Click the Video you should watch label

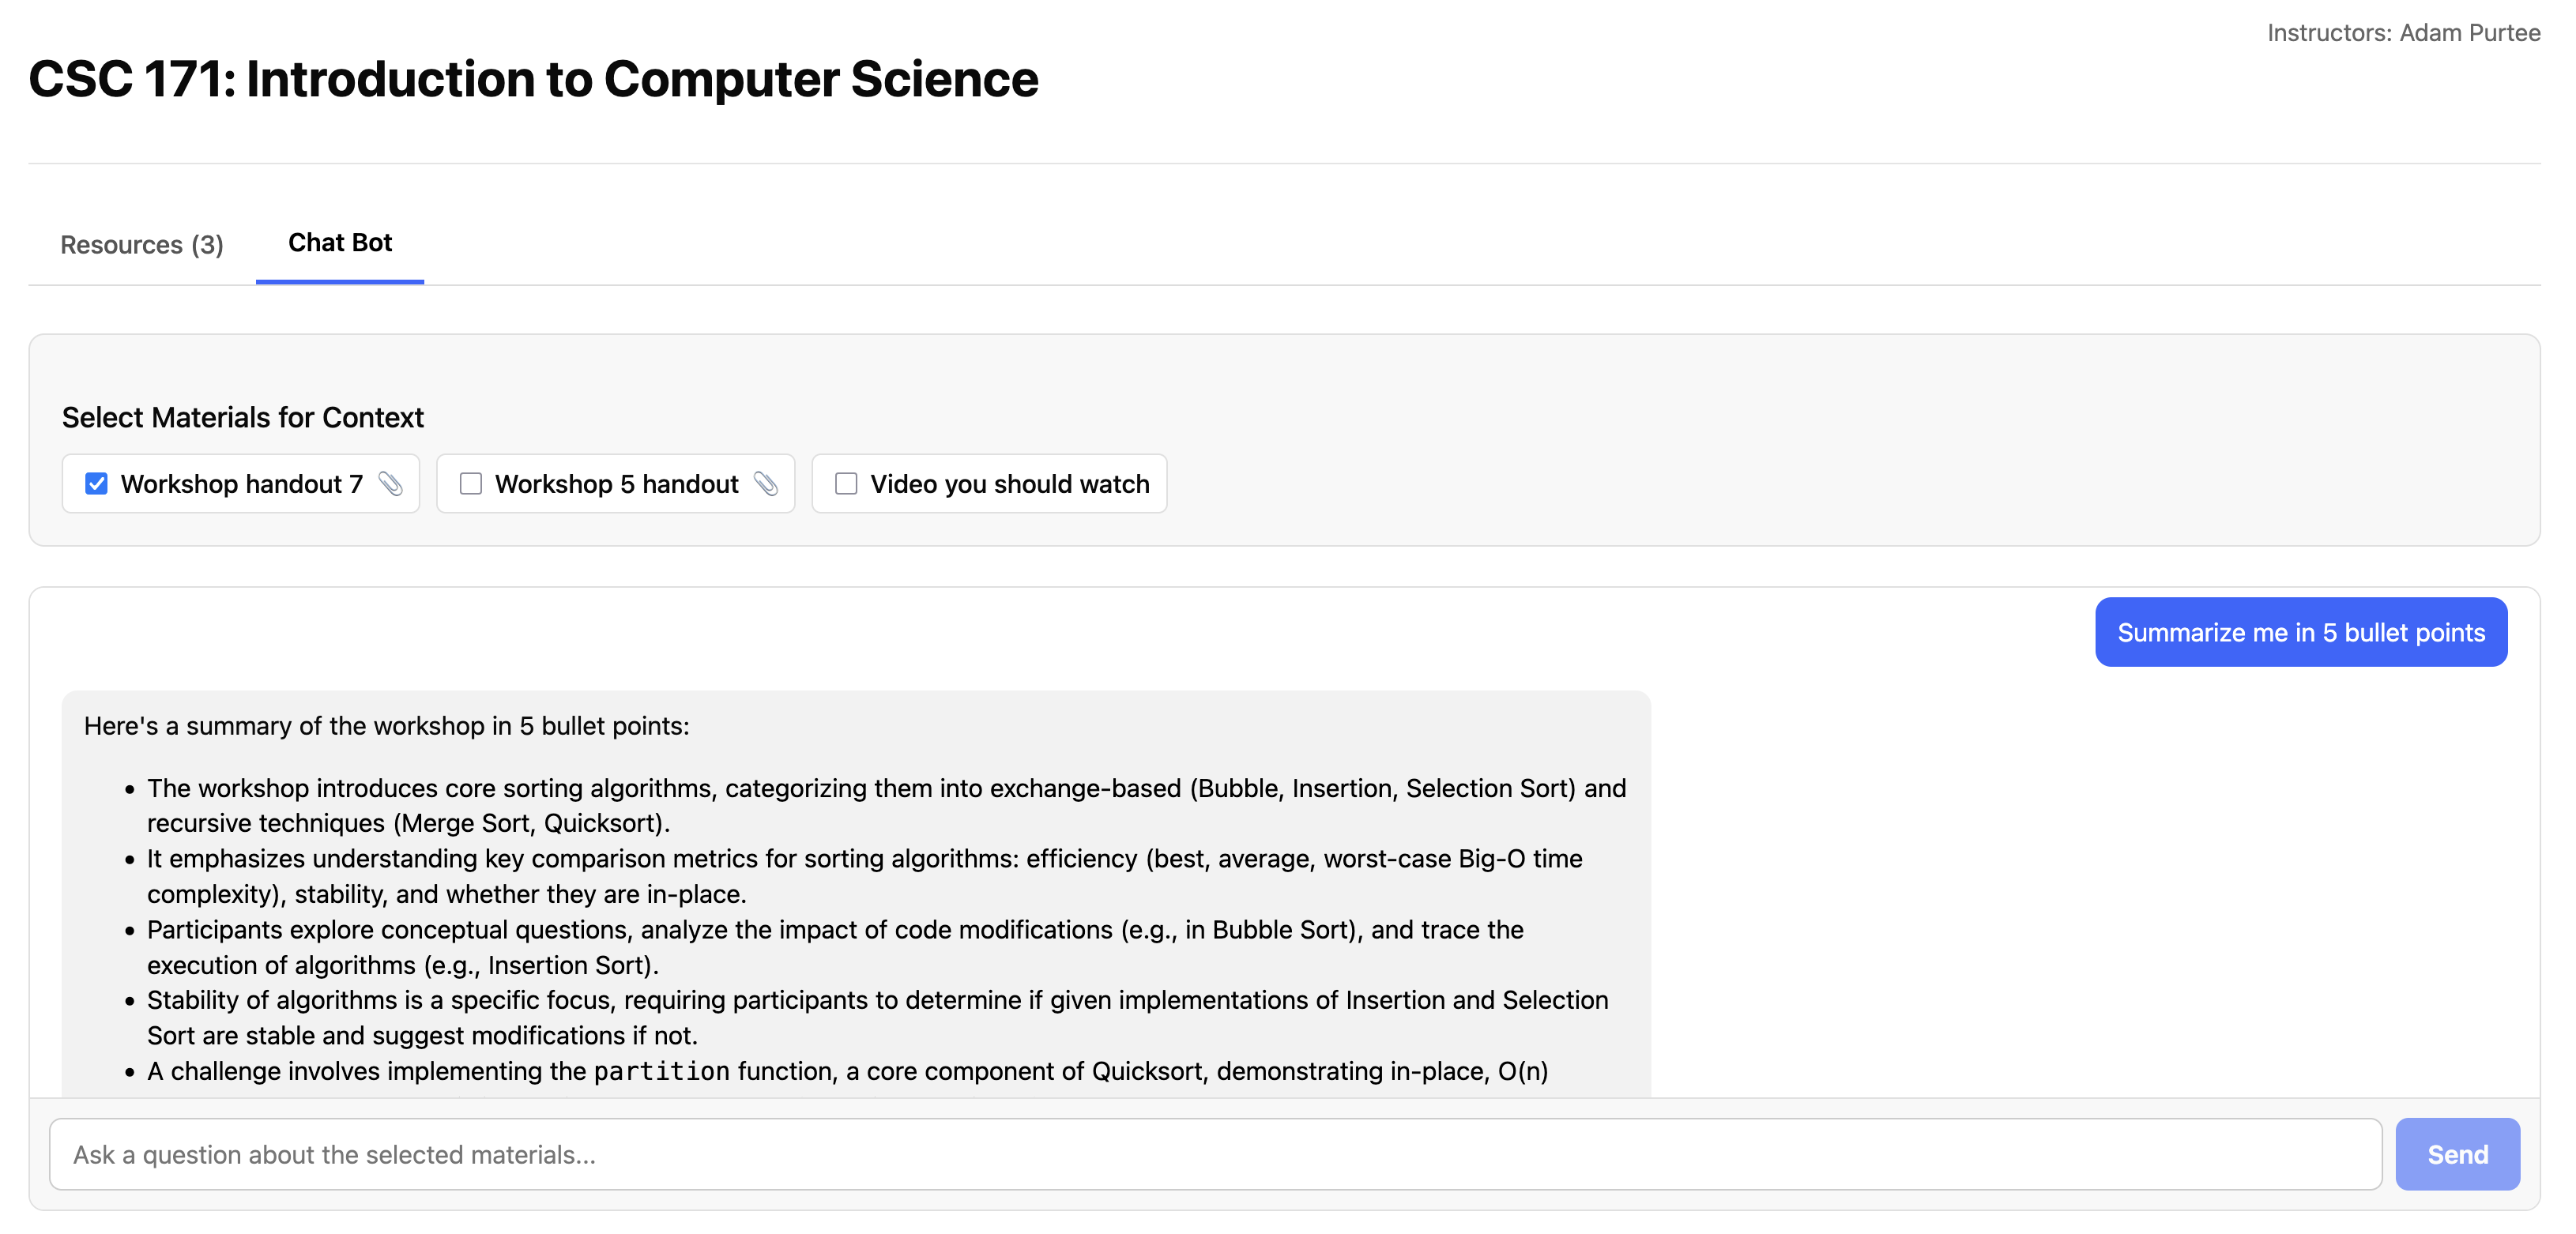click(x=1009, y=484)
